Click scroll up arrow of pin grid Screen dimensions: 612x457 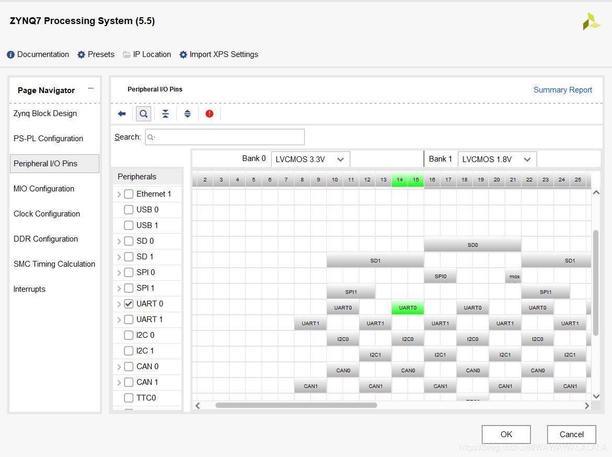click(x=596, y=192)
